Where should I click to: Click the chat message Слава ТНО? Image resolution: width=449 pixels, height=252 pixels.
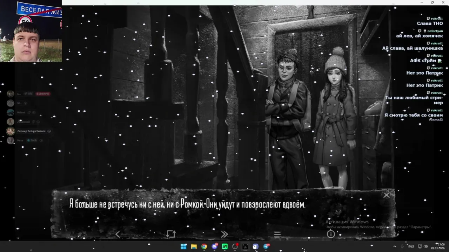430,23
